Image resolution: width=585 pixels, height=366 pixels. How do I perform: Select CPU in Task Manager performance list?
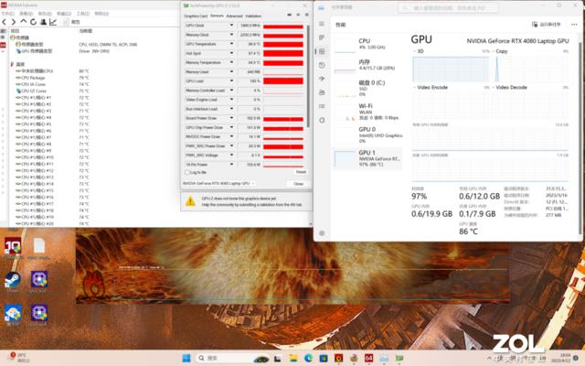[x=367, y=44]
